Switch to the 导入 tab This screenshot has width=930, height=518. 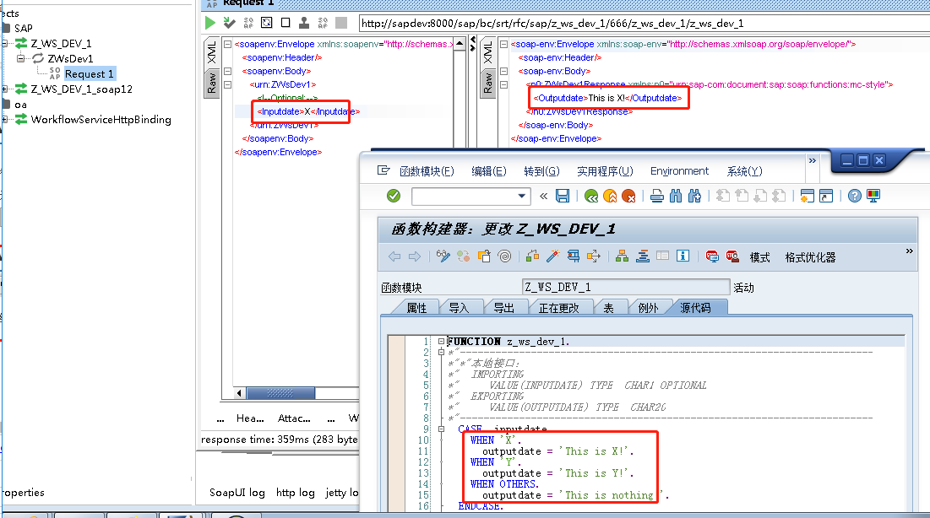click(x=459, y=308)
